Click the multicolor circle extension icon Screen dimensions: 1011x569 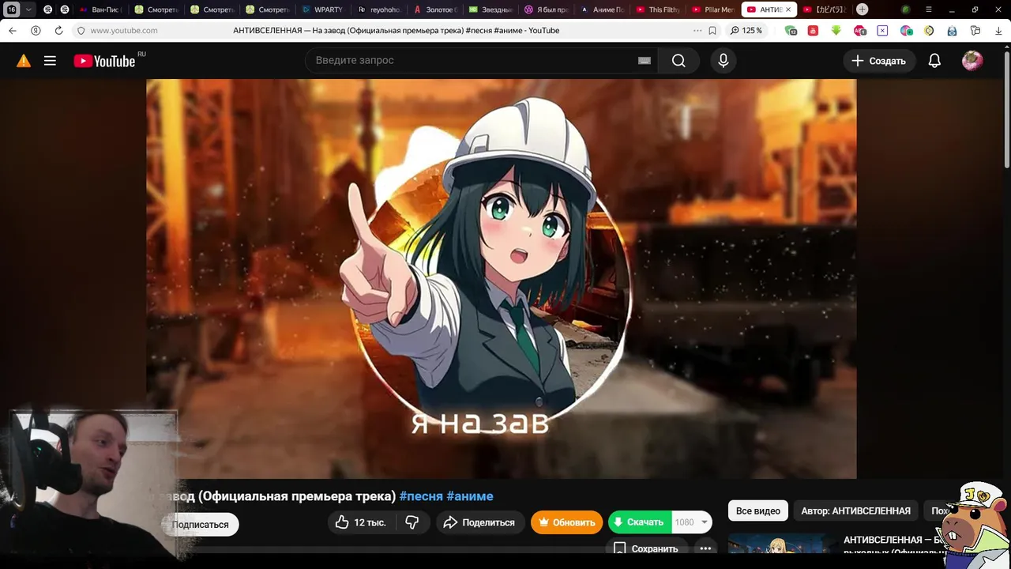pyautogui.click(x=906, y=31)
